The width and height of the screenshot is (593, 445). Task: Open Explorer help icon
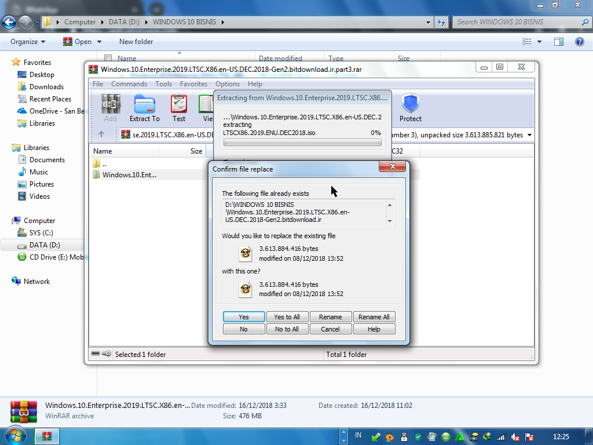579,42
